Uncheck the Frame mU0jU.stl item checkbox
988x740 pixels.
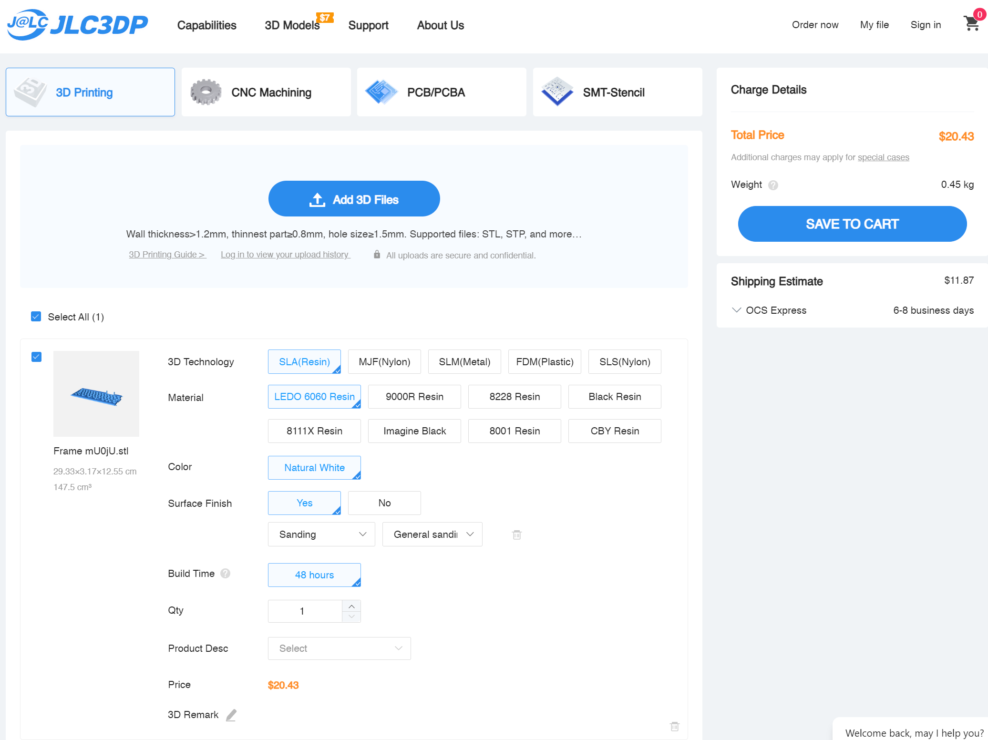tap(36, 357)
